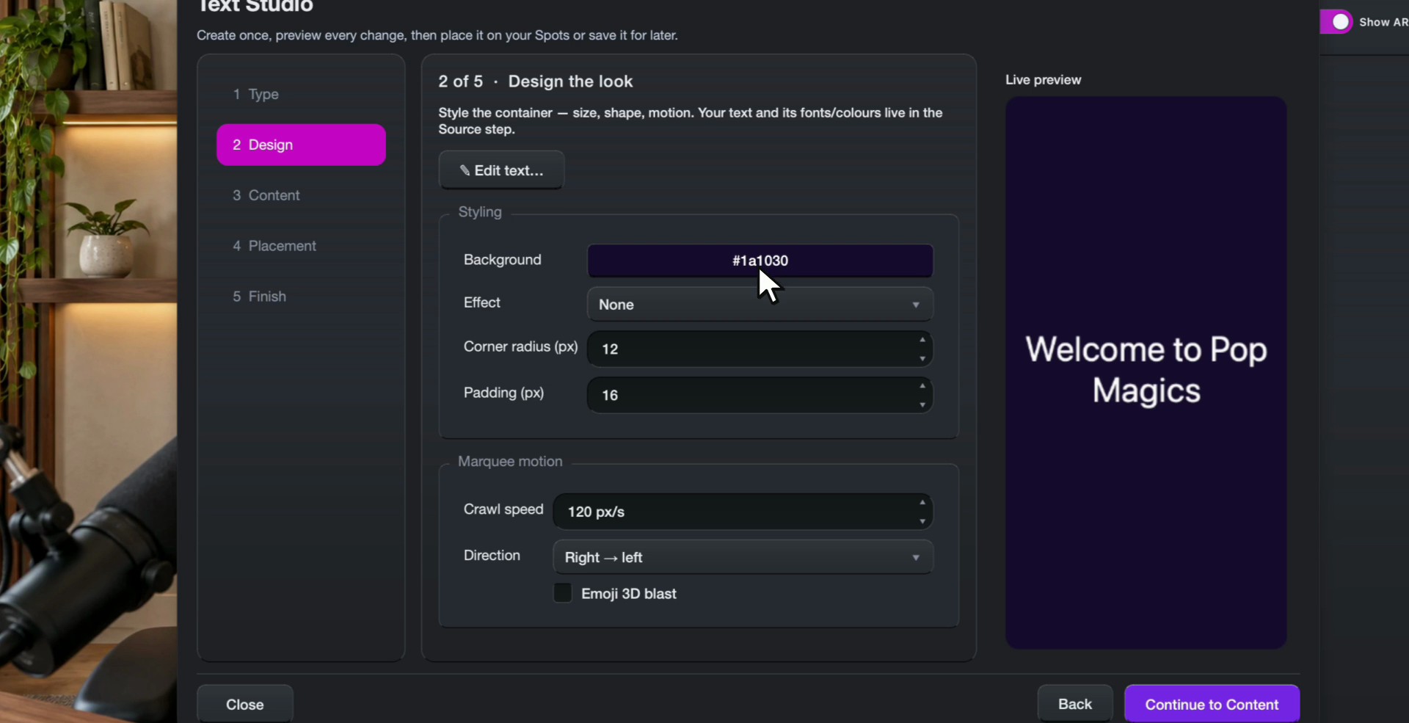Go to step 1 Type

tap(301, 94)
